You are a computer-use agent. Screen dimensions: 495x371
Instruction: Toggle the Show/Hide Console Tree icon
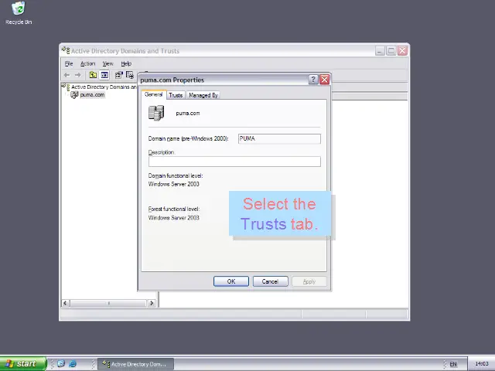[104, 75]
